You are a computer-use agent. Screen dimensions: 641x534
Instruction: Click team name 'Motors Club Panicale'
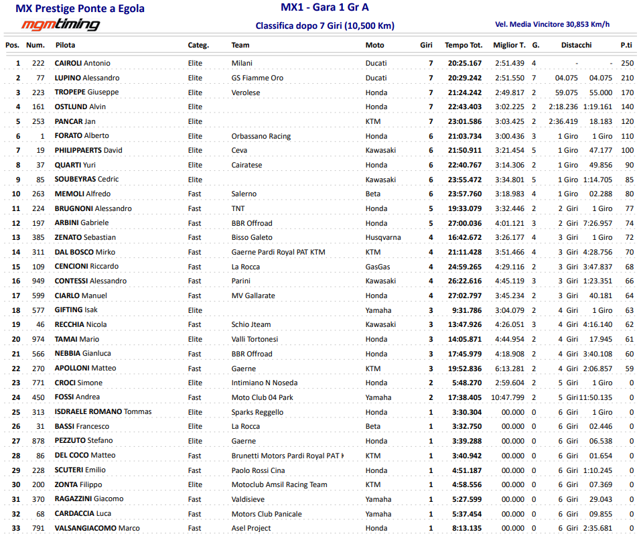pos(267,514)
